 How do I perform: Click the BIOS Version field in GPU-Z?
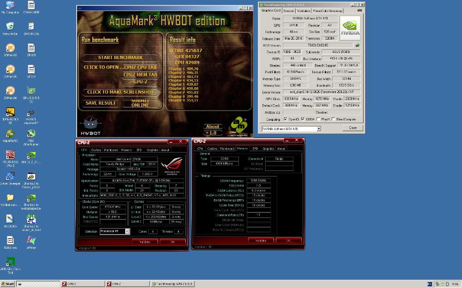(x=318, y=45)
